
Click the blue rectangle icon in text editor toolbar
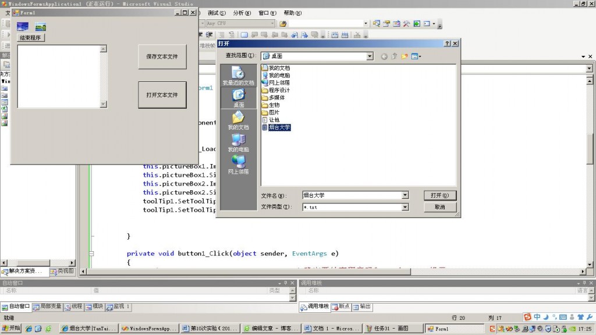pos(244,35)
